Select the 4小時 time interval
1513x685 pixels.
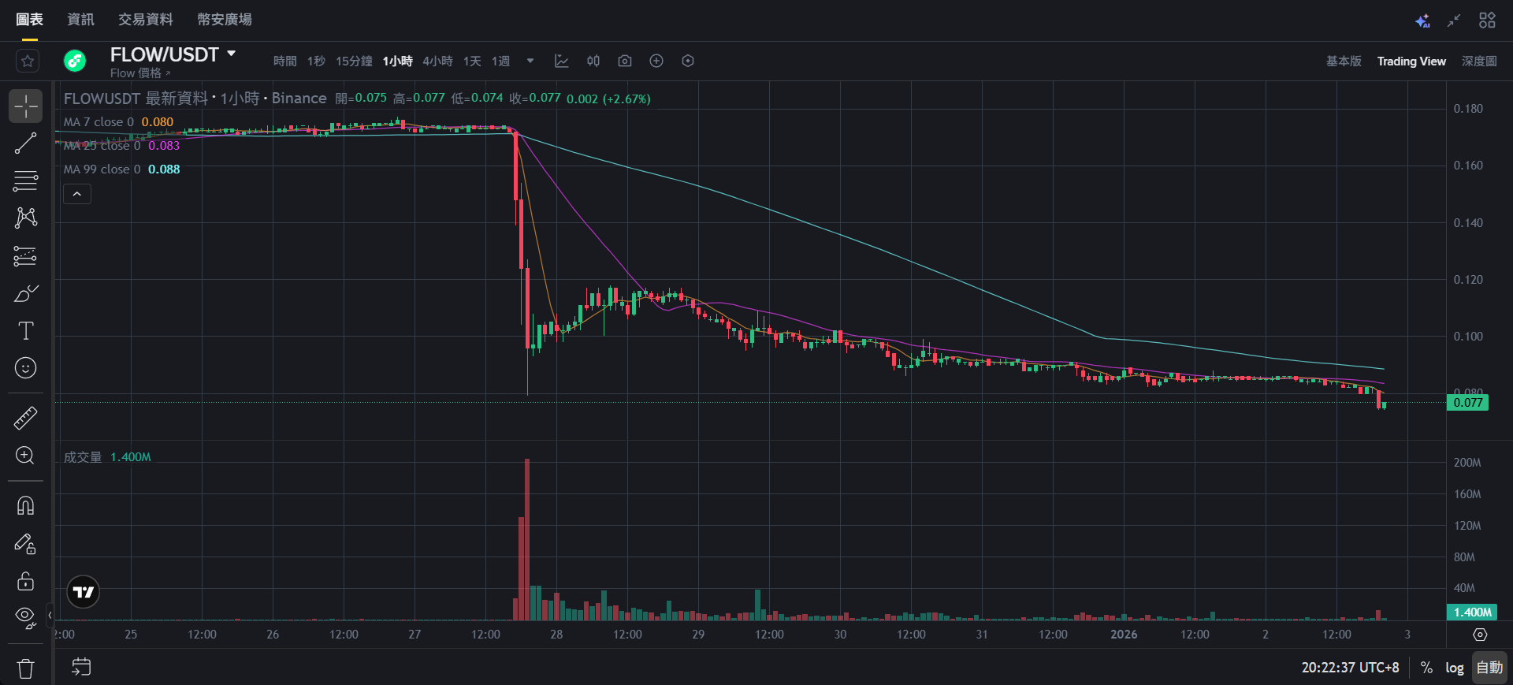coord(437,61)
